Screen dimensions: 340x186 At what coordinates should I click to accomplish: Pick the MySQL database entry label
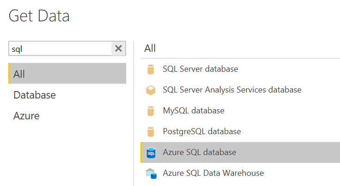194,111
